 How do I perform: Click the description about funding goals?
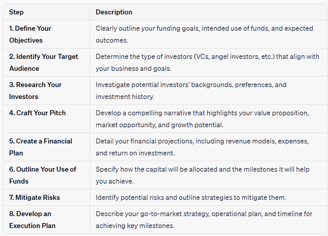coord(204,34)
